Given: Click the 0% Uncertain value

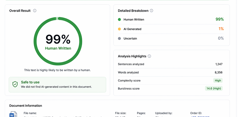Looking at the screenshot, I should tap(221, 38).
